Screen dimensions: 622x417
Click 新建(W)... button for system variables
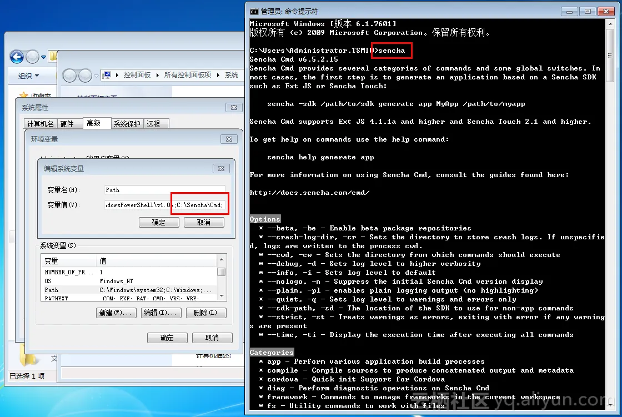coord(116,313)
